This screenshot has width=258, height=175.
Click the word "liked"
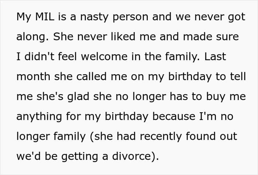tap(123, 37)
